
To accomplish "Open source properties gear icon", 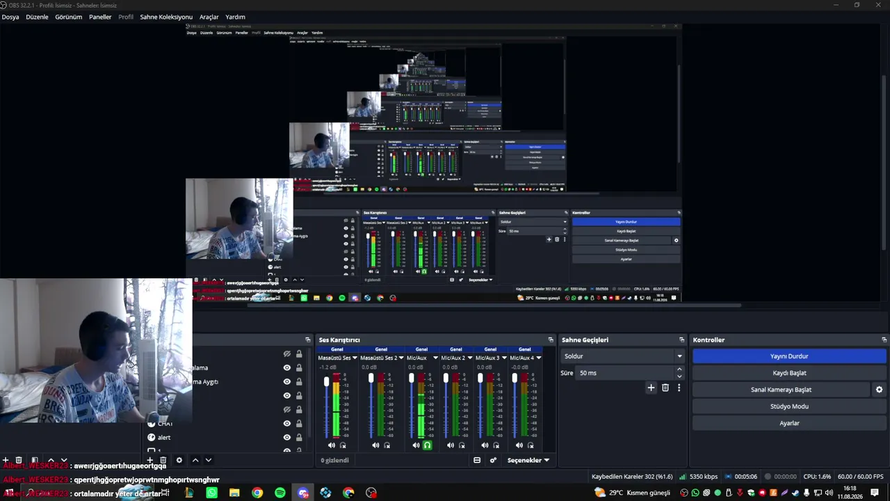I will [x=179, y=460].
